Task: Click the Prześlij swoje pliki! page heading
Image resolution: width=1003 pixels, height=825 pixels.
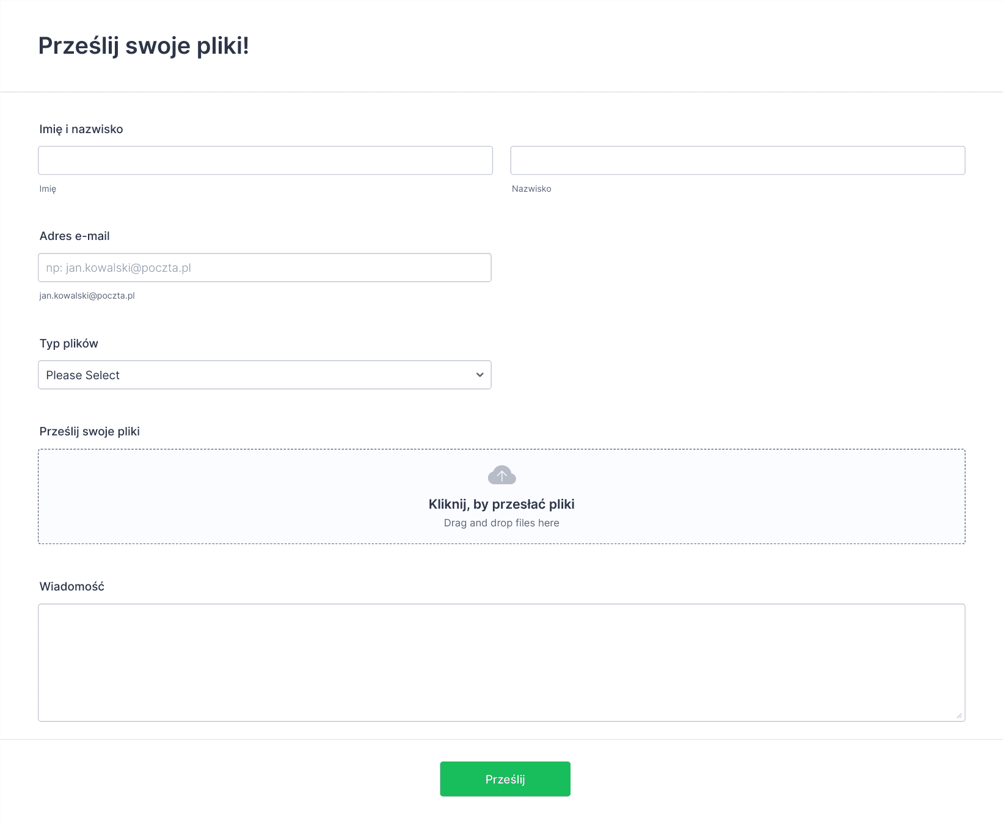Action: click(144, 46)
